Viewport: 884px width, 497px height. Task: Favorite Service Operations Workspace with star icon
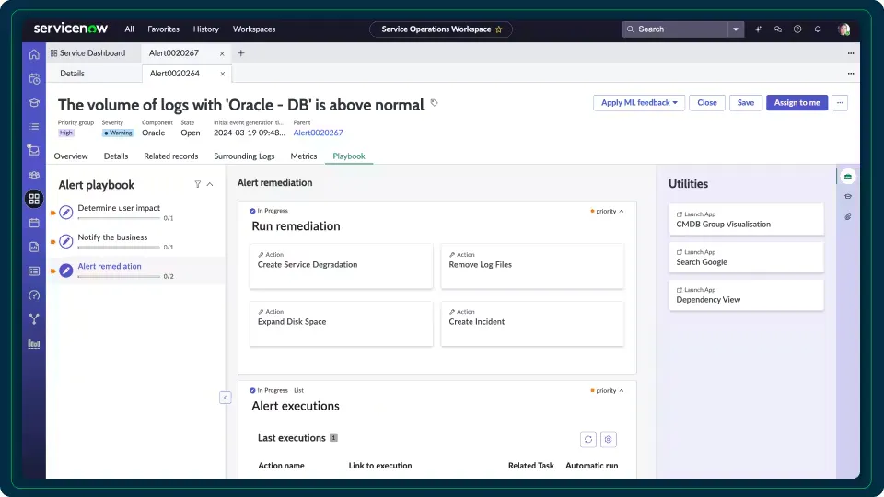click(x=498, y=29)
